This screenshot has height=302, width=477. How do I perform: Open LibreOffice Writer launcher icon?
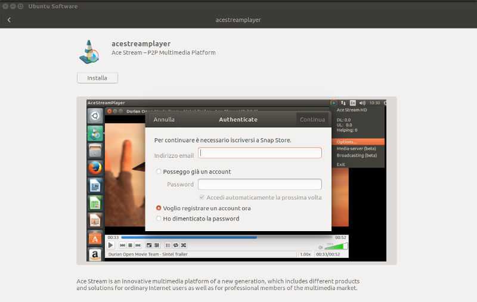pyautogui.click(x=95, y=186)
